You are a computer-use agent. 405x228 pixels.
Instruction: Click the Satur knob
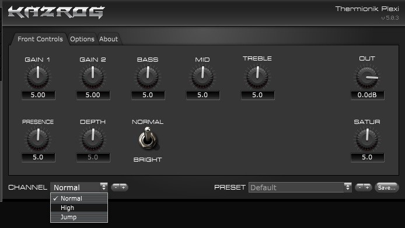tap(367, 139)
